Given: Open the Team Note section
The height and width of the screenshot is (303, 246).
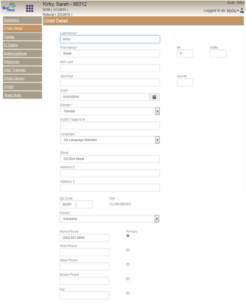Looking at the screenshot, I should [22, 95].
